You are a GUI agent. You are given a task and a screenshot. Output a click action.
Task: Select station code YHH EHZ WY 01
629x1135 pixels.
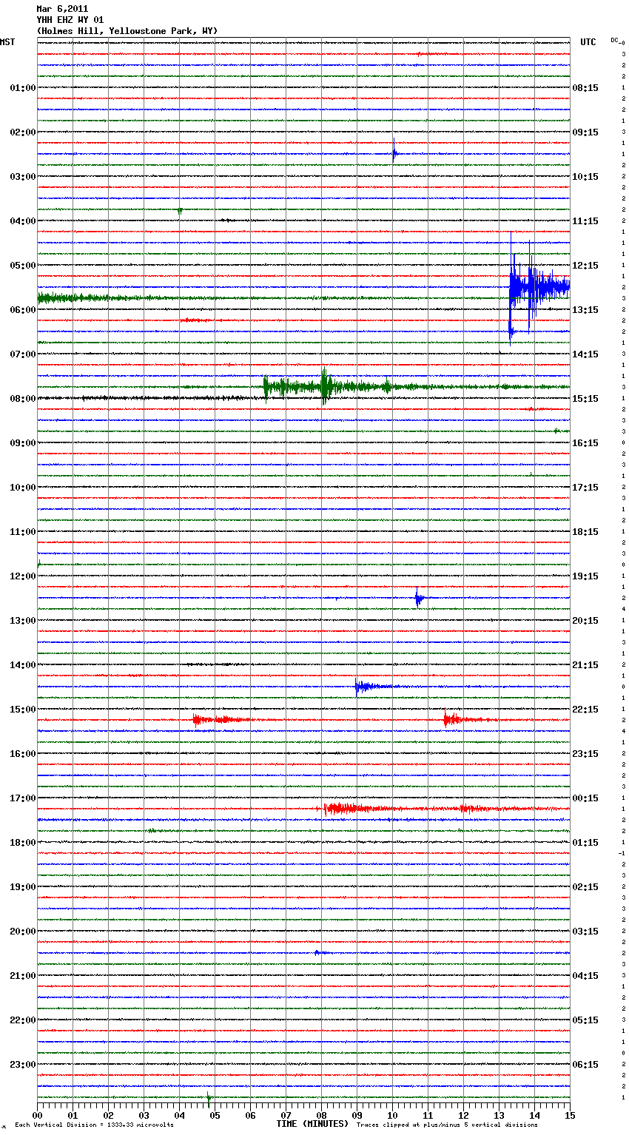(70, 20)
